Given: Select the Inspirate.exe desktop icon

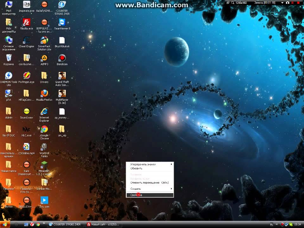Looking at the screenshot, I should [x=26, y=6].
